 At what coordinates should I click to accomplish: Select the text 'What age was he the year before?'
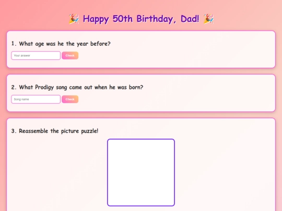click(65, 44)
